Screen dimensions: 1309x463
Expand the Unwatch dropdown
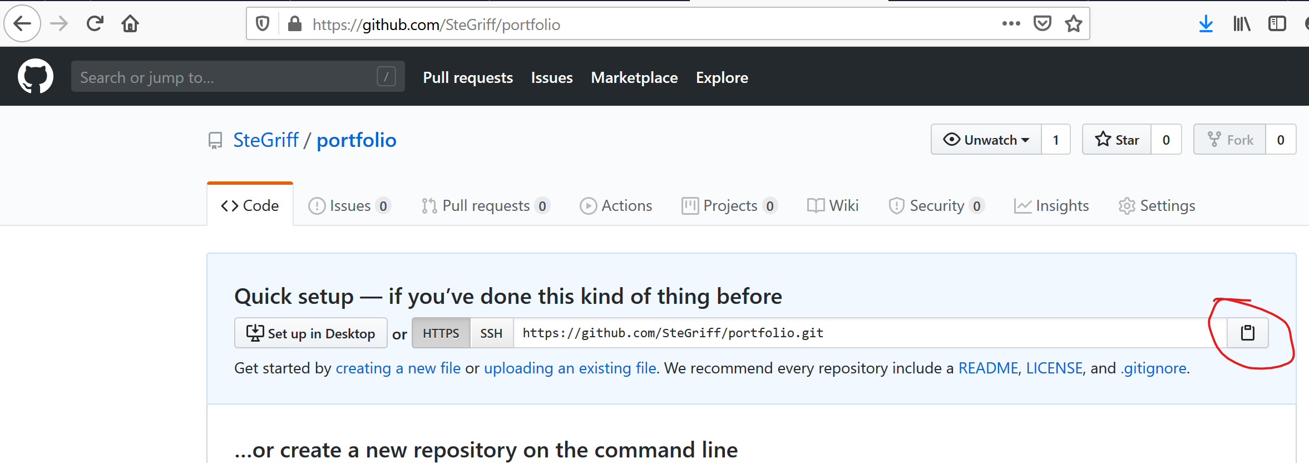(x=986, y=140)
